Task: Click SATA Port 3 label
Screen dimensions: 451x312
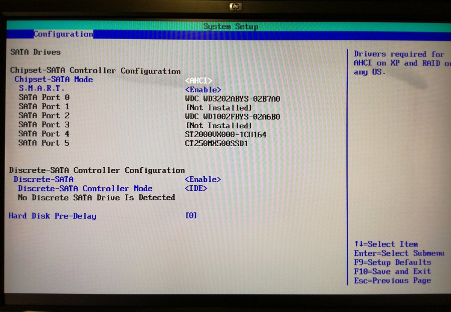Action: click(x=44, y=125)
